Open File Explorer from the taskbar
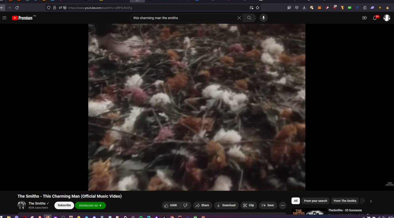394x218 pixels. (9, 217)
